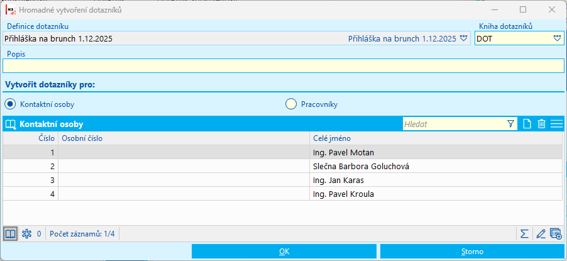Select the row Slečna Barbora Goluchová
This screenshot has height=261, width=567.
click(283, 166)
